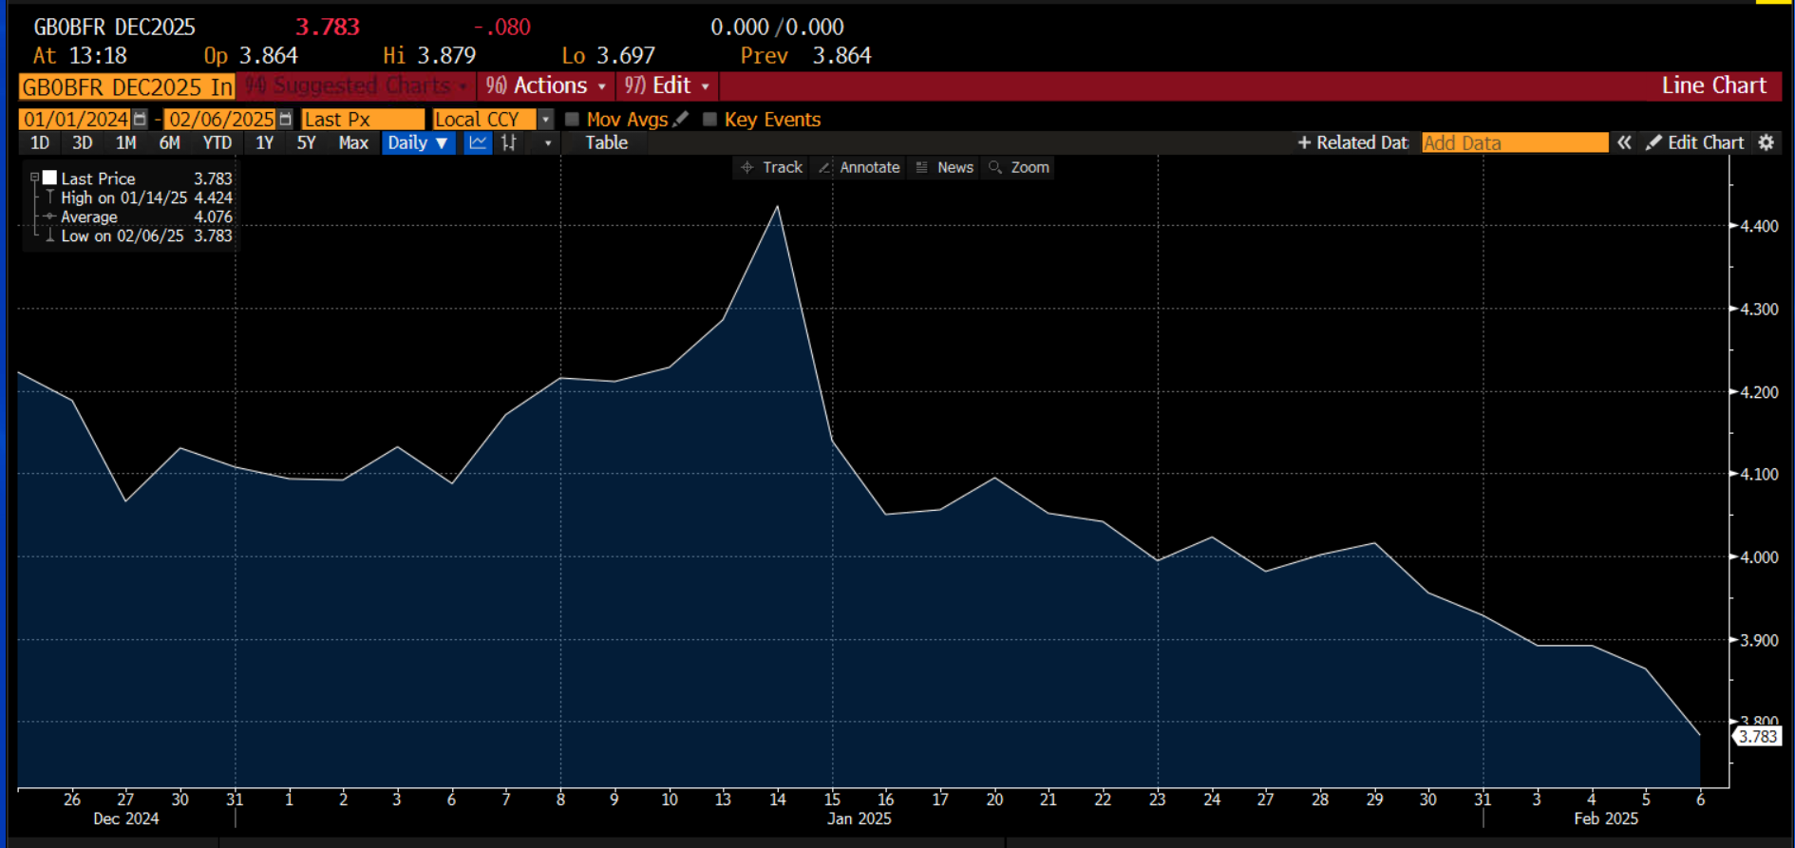Open the Actions menu

(x=546, y=85)
